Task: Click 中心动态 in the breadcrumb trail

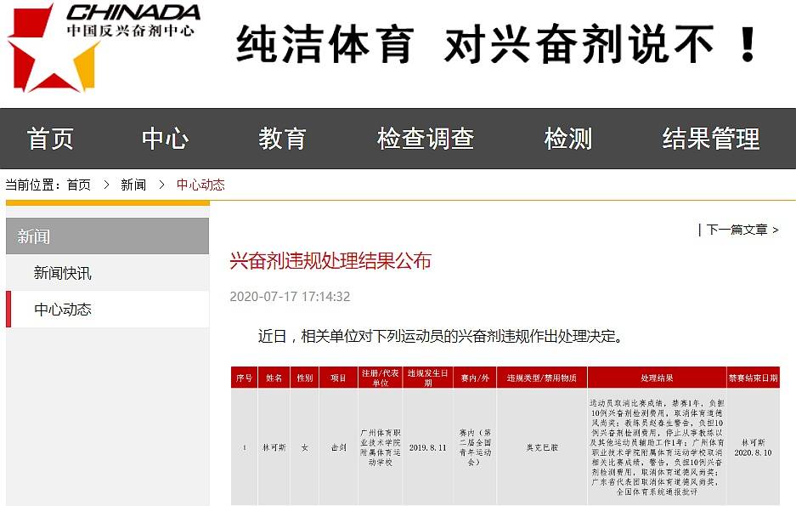Action: pyautogui.click(x=200, y=185)
